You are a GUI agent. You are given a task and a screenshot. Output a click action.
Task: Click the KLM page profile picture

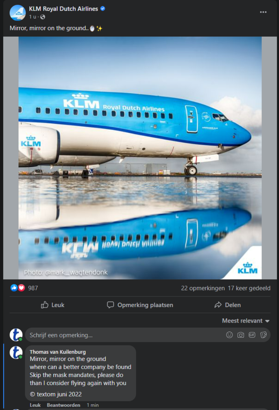(18, 13)
